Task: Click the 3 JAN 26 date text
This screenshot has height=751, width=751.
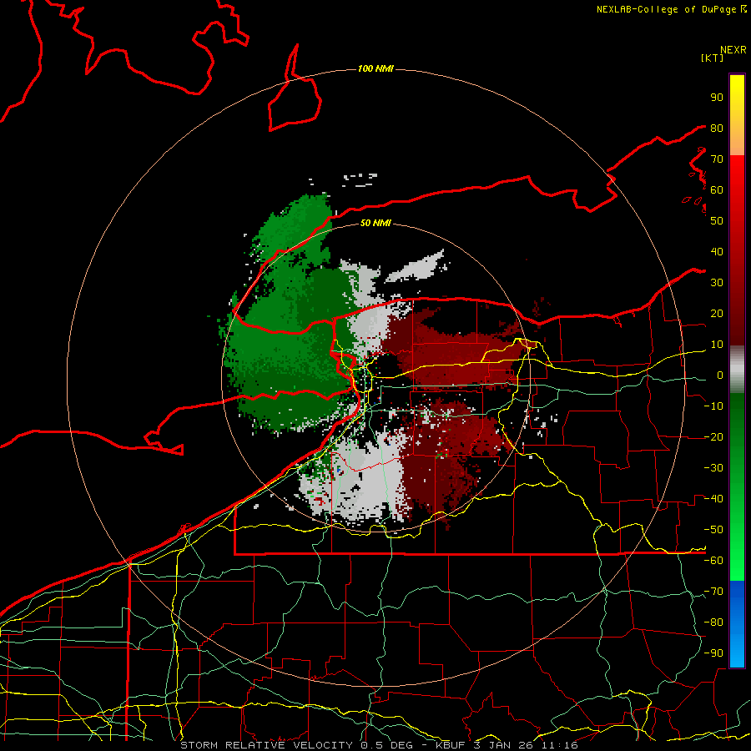Action: pyautogui.click(x=503, y=745)
